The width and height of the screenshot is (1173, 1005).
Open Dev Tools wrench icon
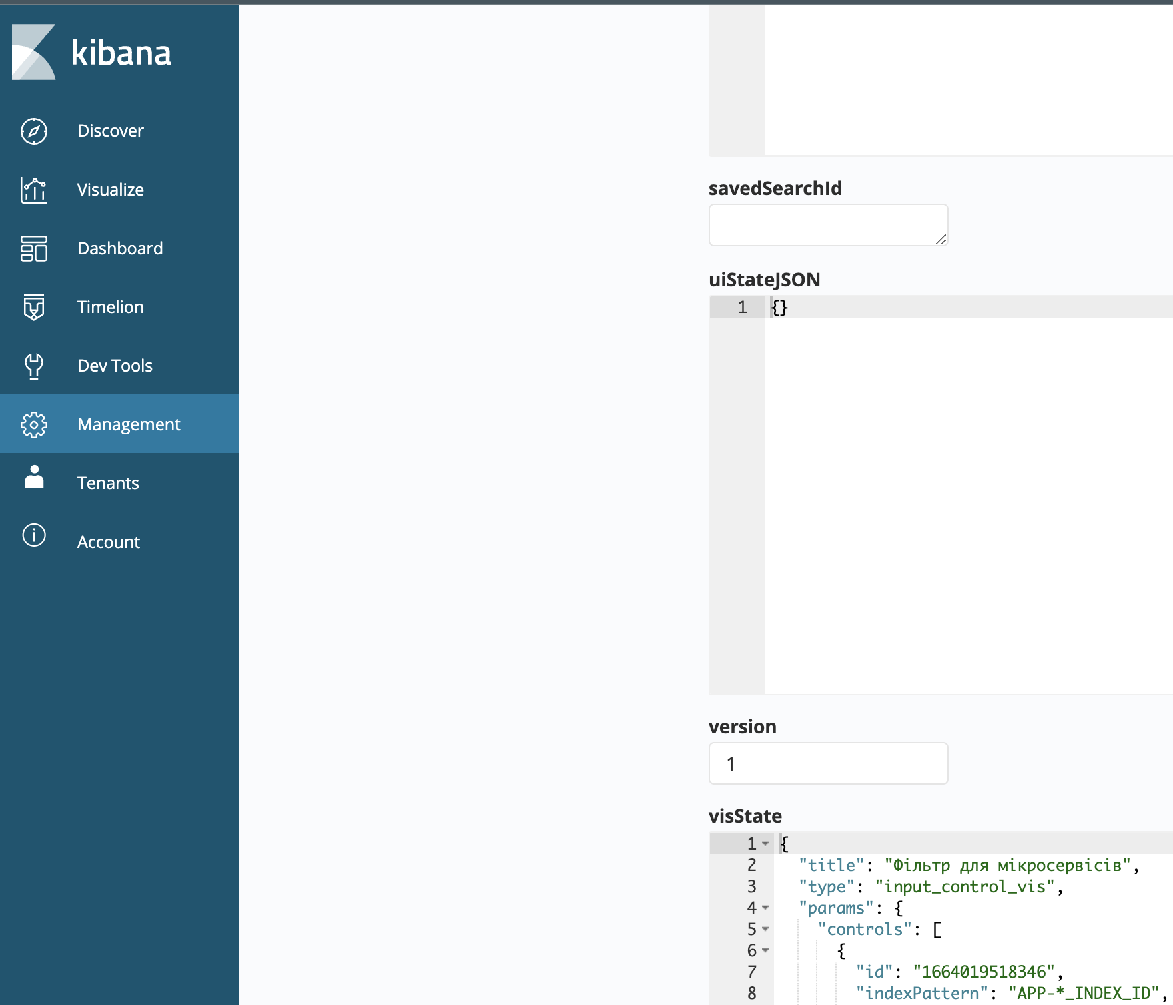click(x=34, y=366)
